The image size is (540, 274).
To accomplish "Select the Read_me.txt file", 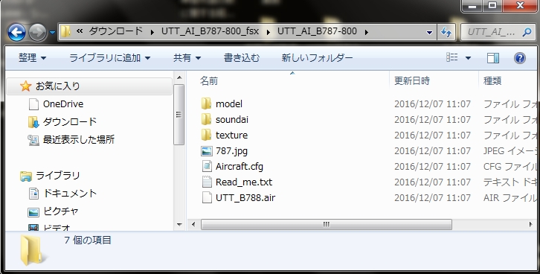I will point(244,182).
